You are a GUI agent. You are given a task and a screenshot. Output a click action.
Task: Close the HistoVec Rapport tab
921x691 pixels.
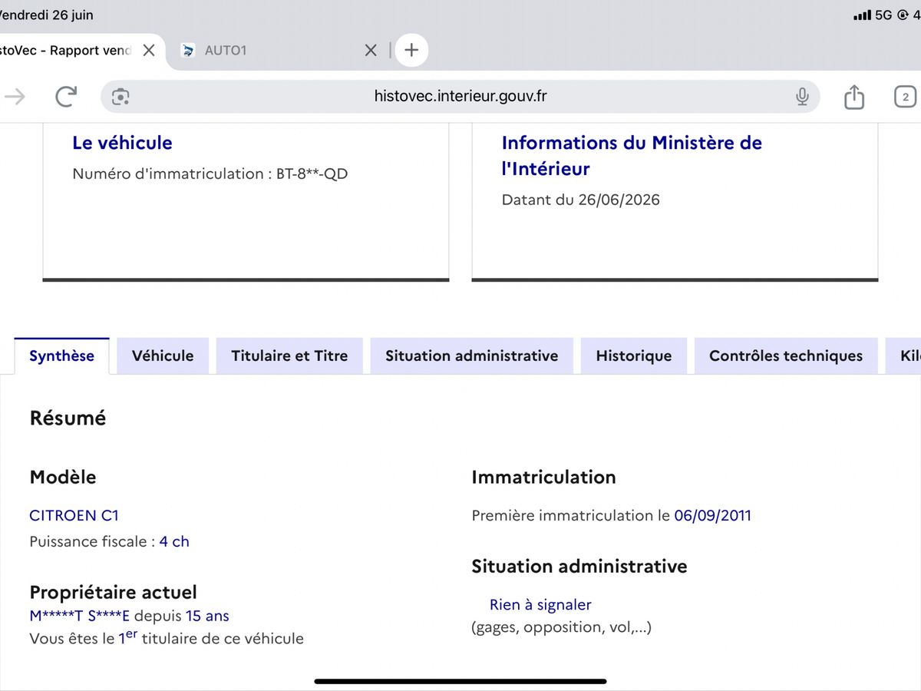(x=149, y=51)
